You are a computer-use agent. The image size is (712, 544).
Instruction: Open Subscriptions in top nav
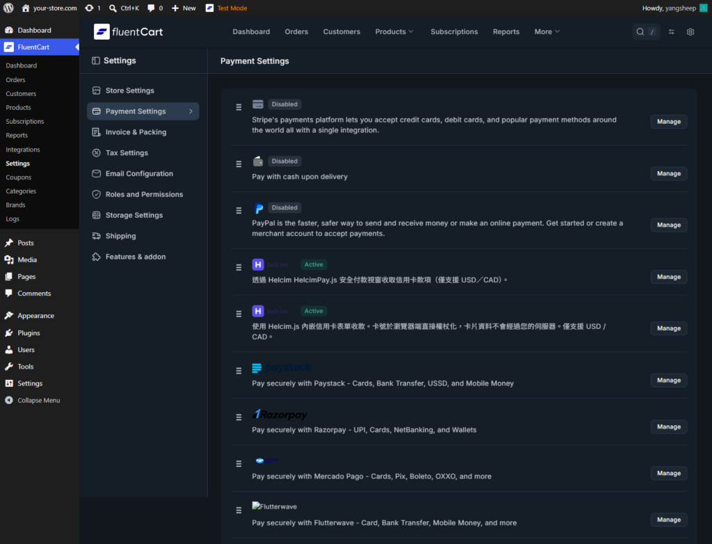point(454,32)
